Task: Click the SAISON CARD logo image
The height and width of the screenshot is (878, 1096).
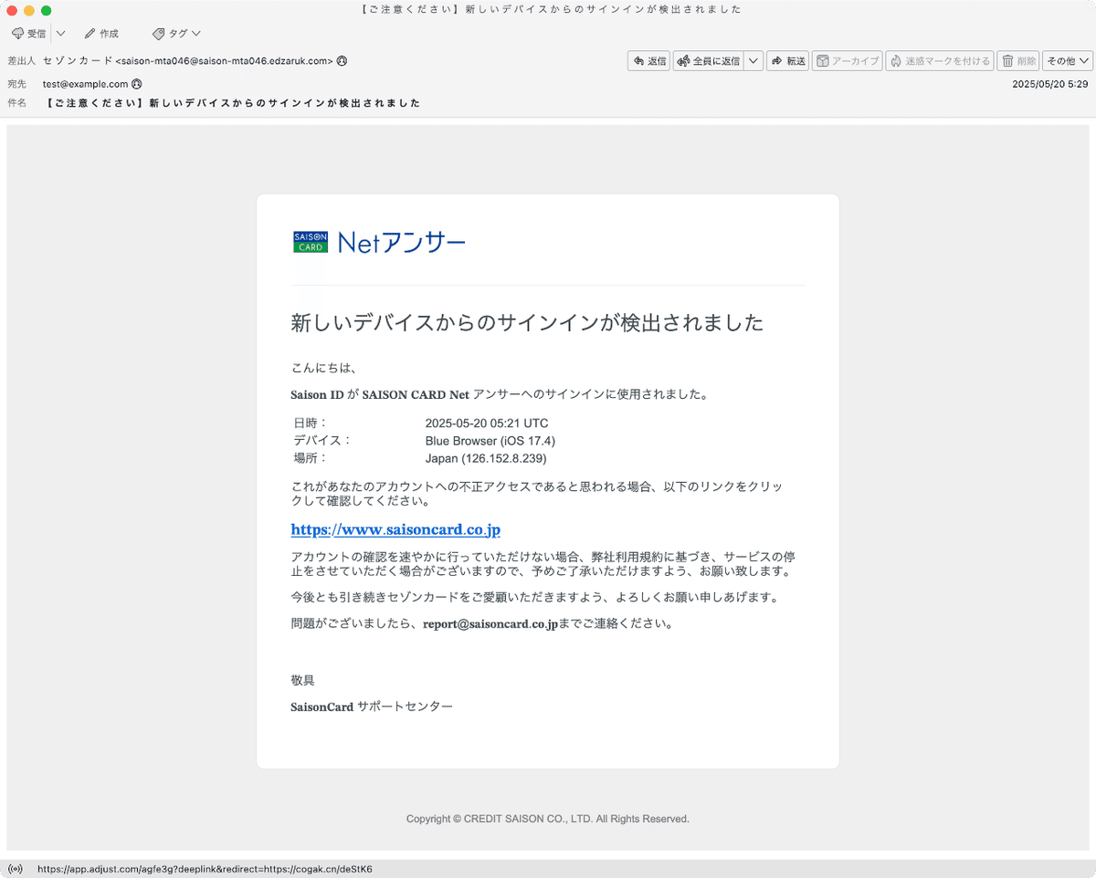Action: tap(311, 242)
